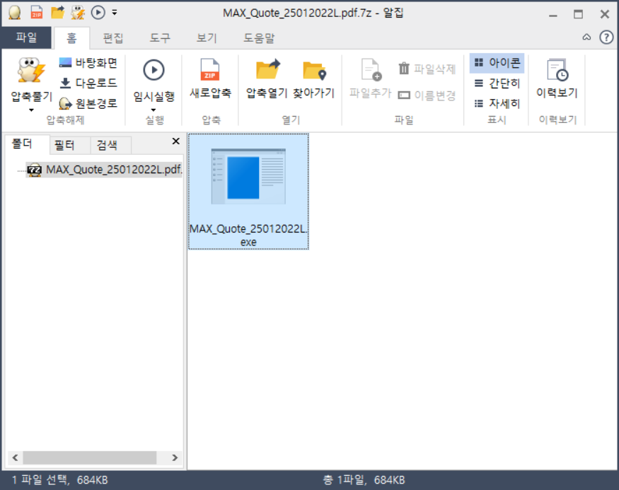The height and width of the screenshot is (490, 619).
Task: Click 이름변경 rename button
Action: tap(427, 95)
